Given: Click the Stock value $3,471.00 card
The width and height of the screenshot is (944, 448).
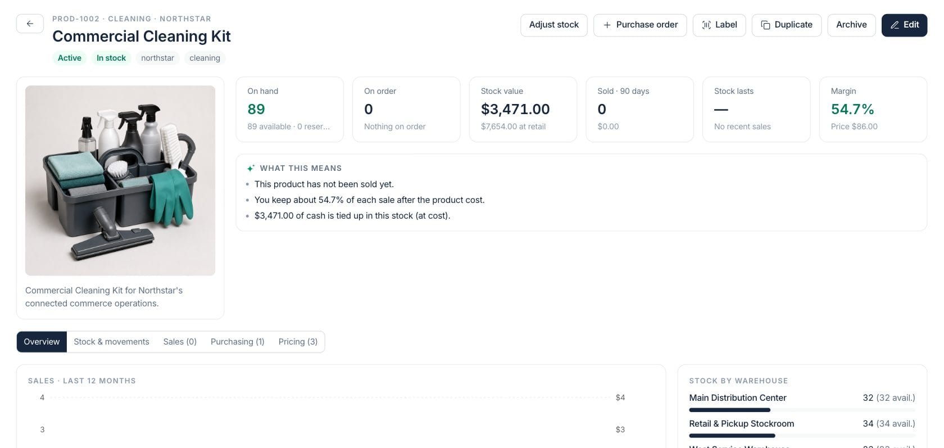Looking at the screenshot, I should click(523, 110).
